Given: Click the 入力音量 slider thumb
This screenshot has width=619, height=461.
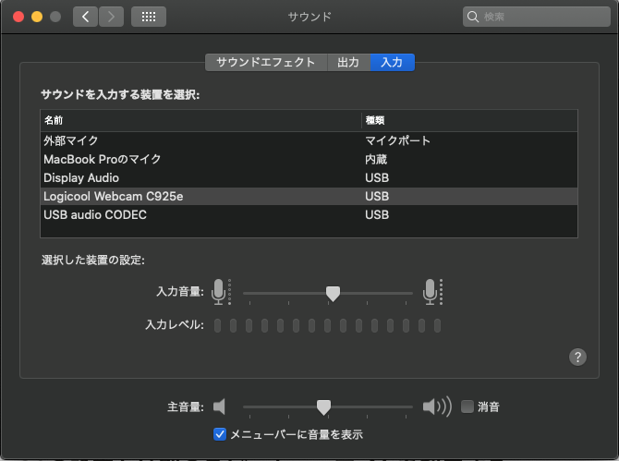Looking at the screenshot, I should coord(333,294).
